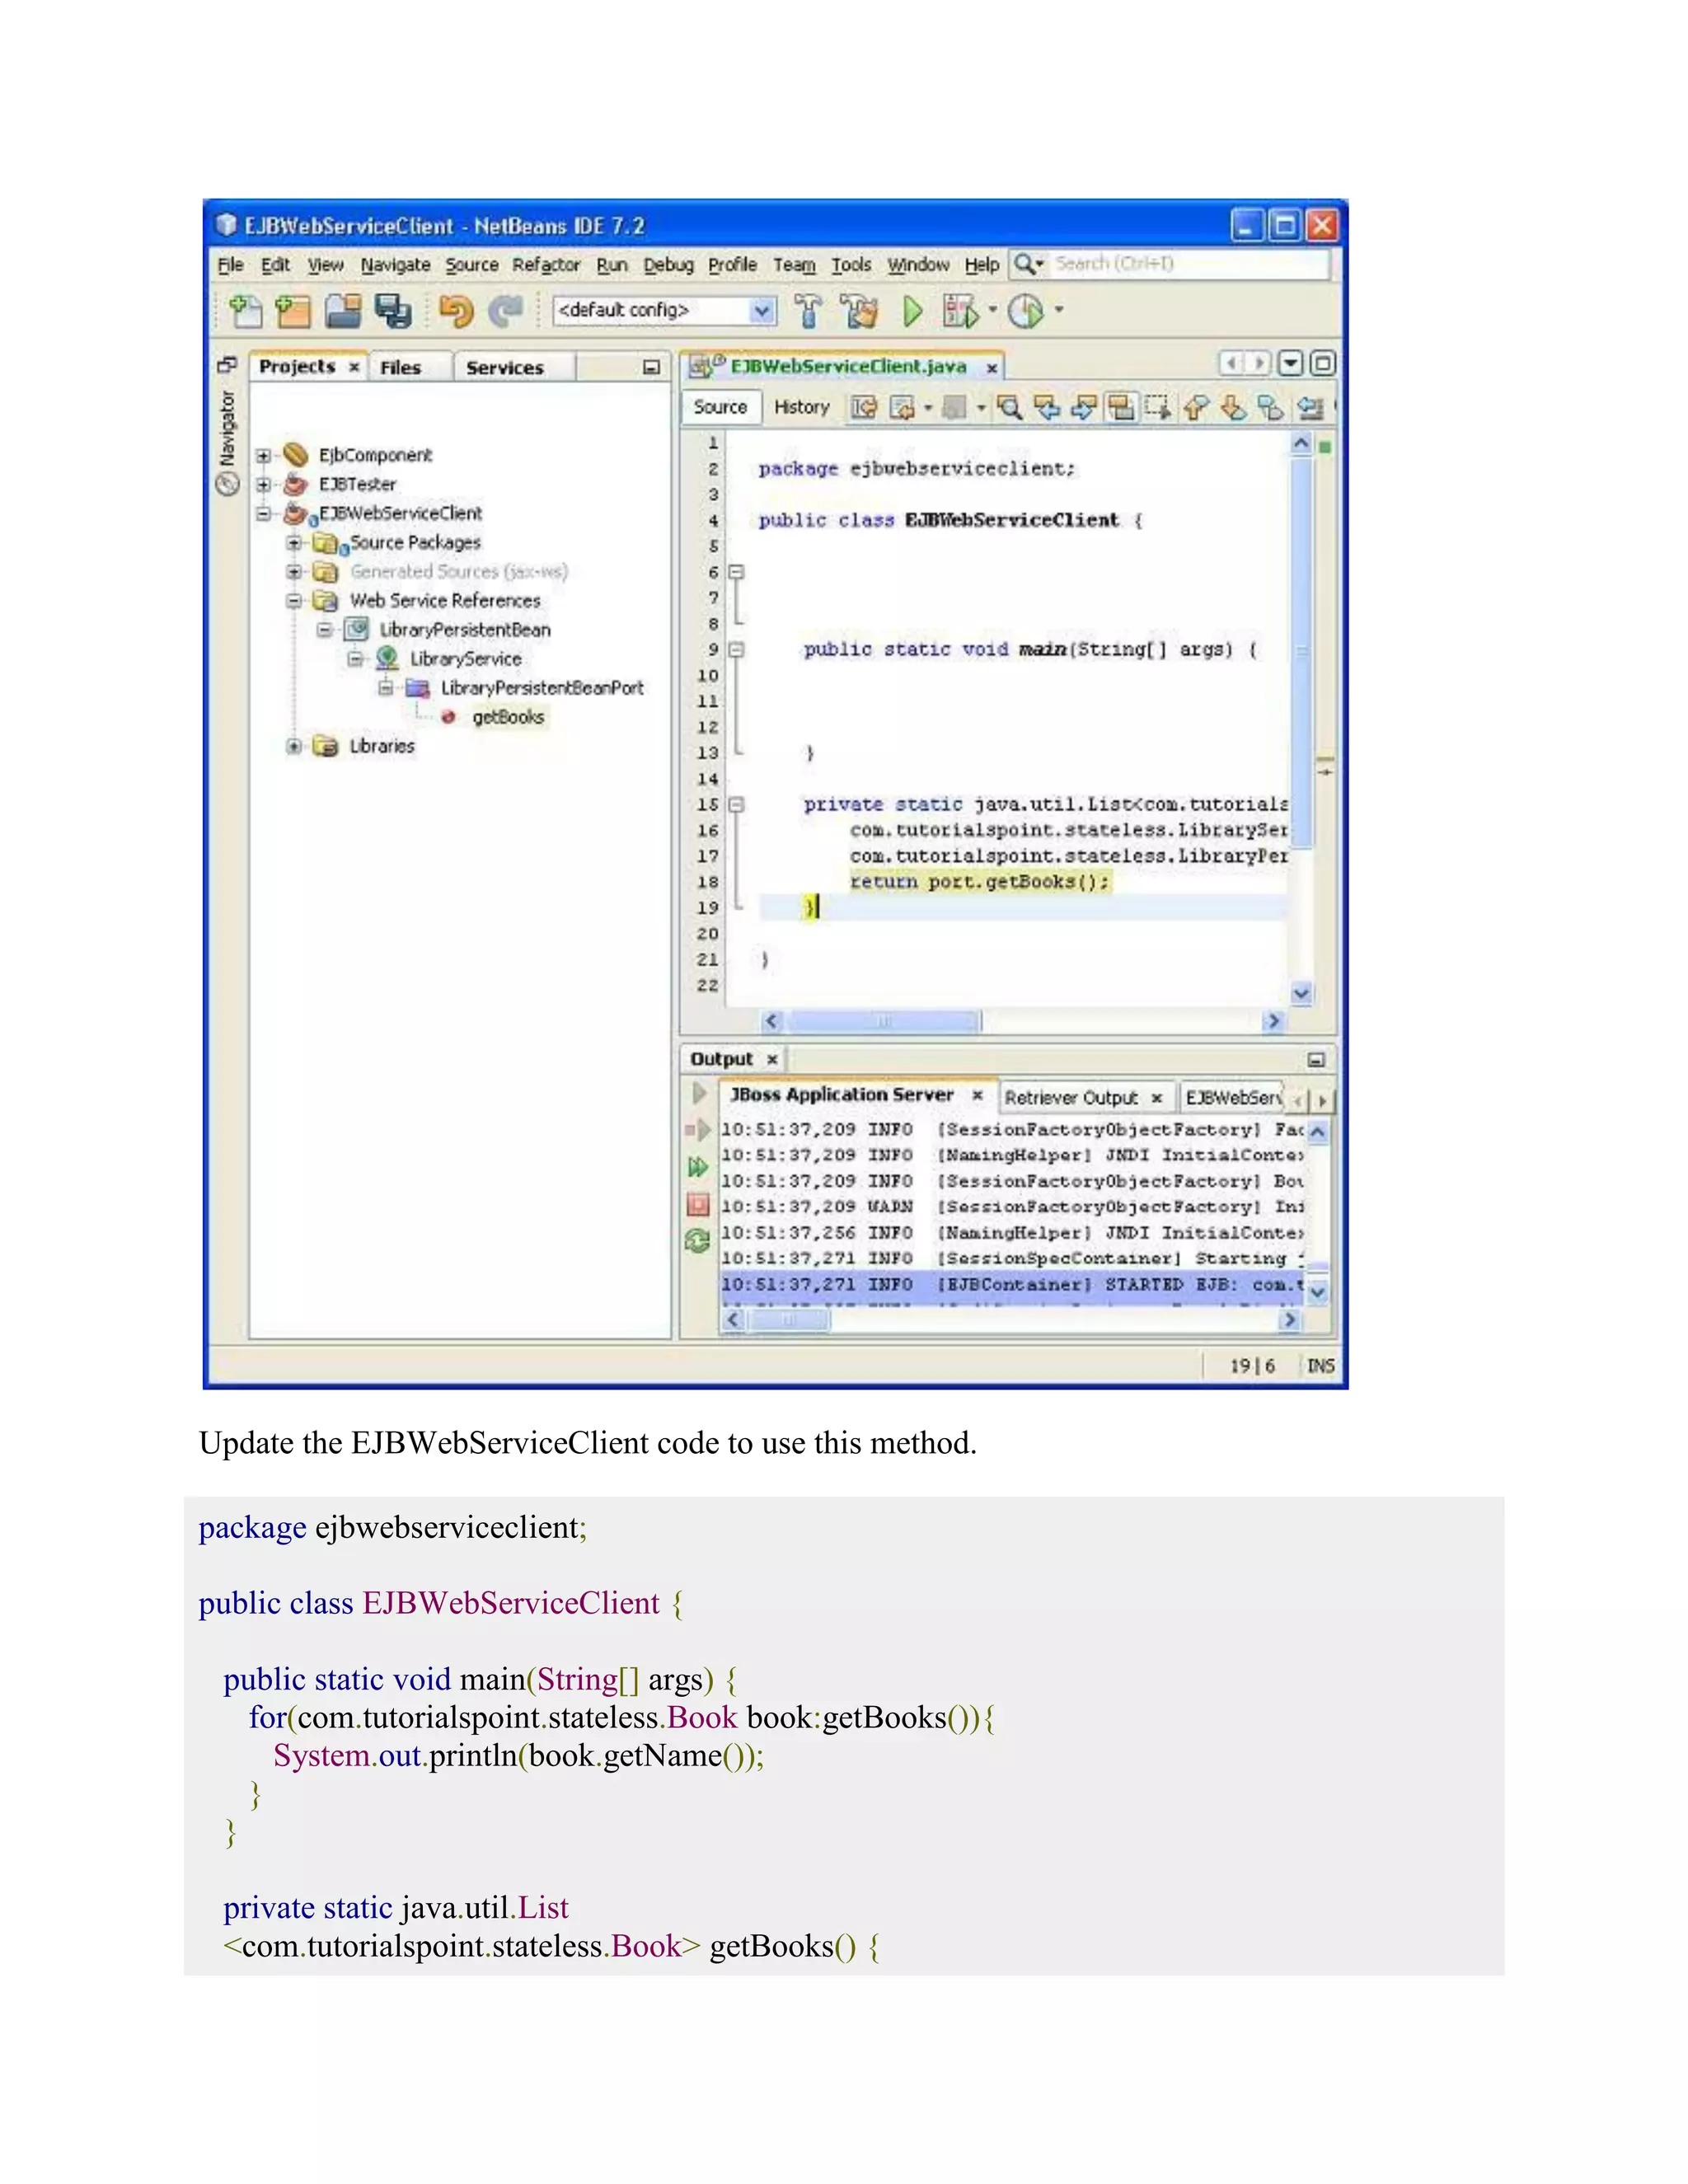The image size is (1688, 2184).
Task: Open the default config dropdown
Action: [x=762, y=311]
